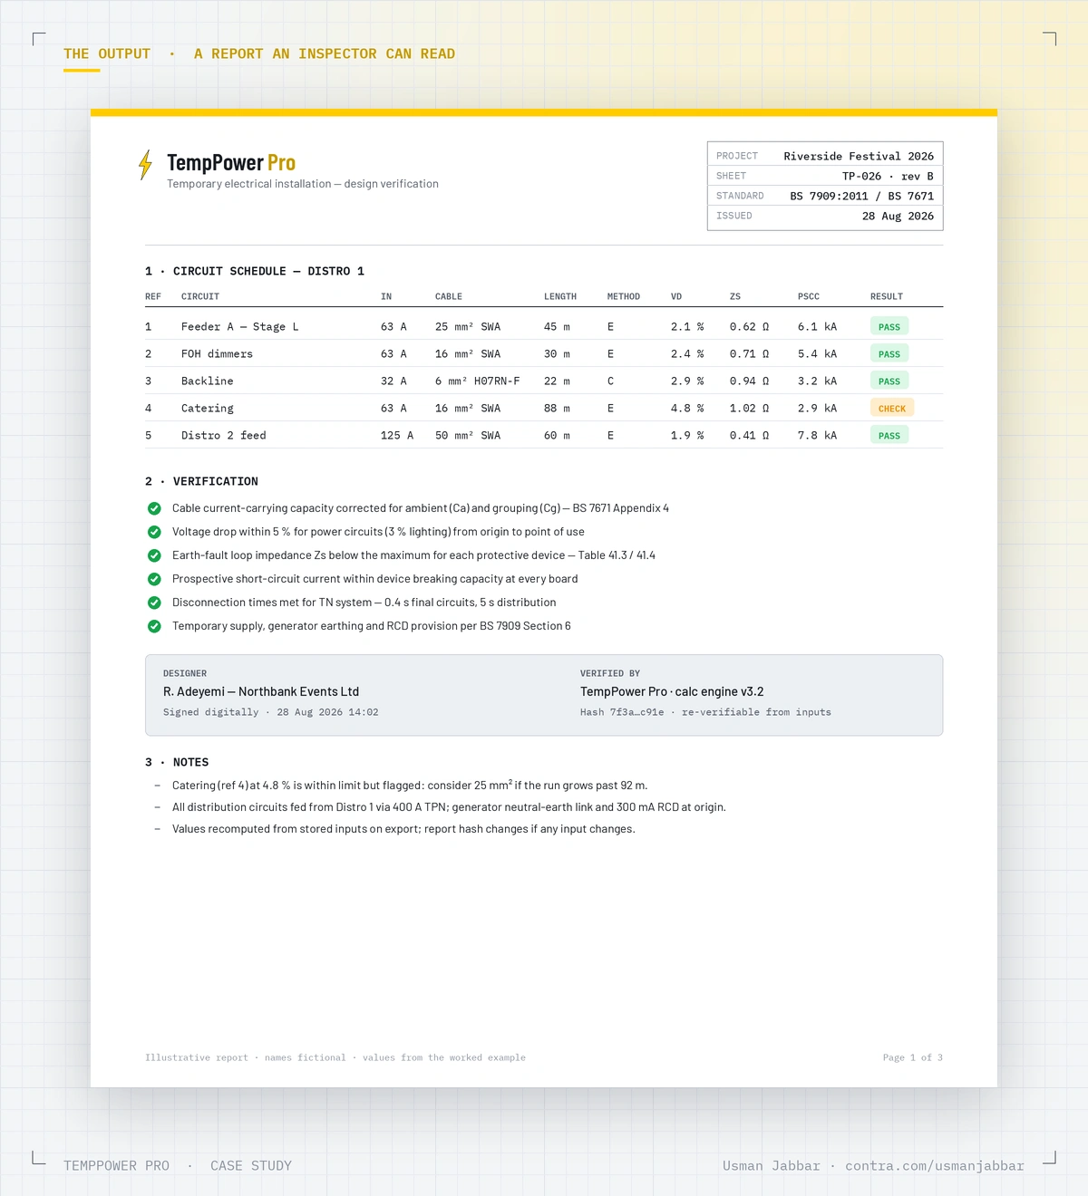Click the green check beside voltage drop line
1088x1196 pixels.
tap(154, 532)
